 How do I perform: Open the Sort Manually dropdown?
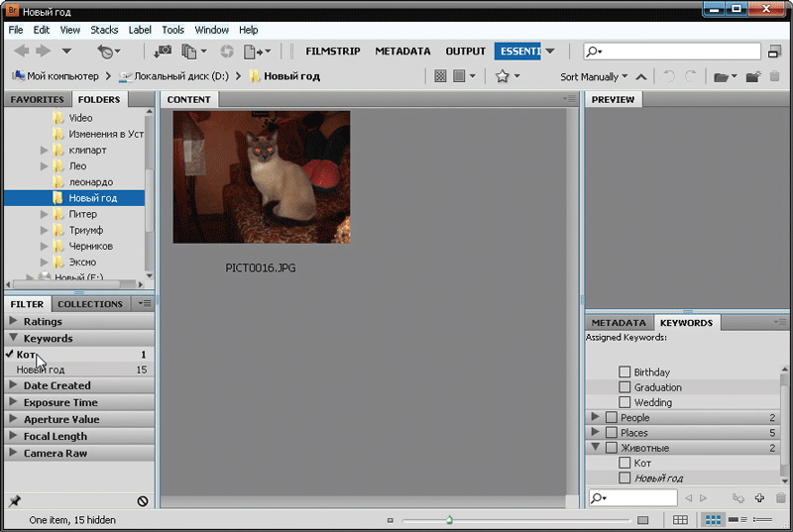coord(594,76)
